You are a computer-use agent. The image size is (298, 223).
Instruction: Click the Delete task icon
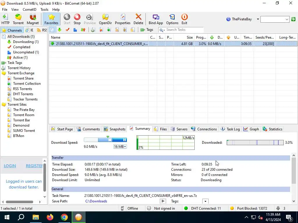pos(138,19)
